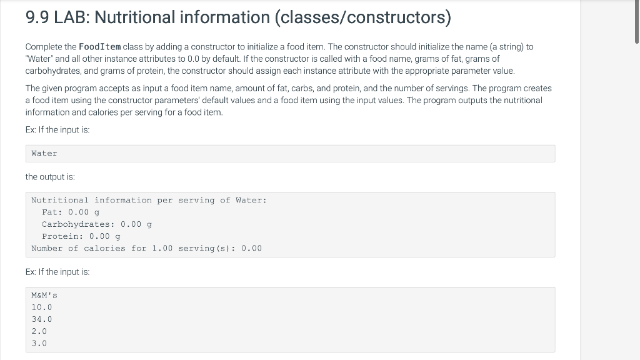The width and height of the screenshot is (640, 360).
Task: Click the M&M's line in second input
Action: point(44,295)
